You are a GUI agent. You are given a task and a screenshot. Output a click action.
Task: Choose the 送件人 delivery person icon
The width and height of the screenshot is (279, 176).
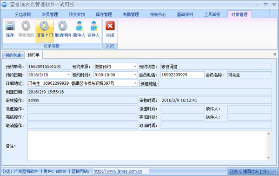click(93, 26)
